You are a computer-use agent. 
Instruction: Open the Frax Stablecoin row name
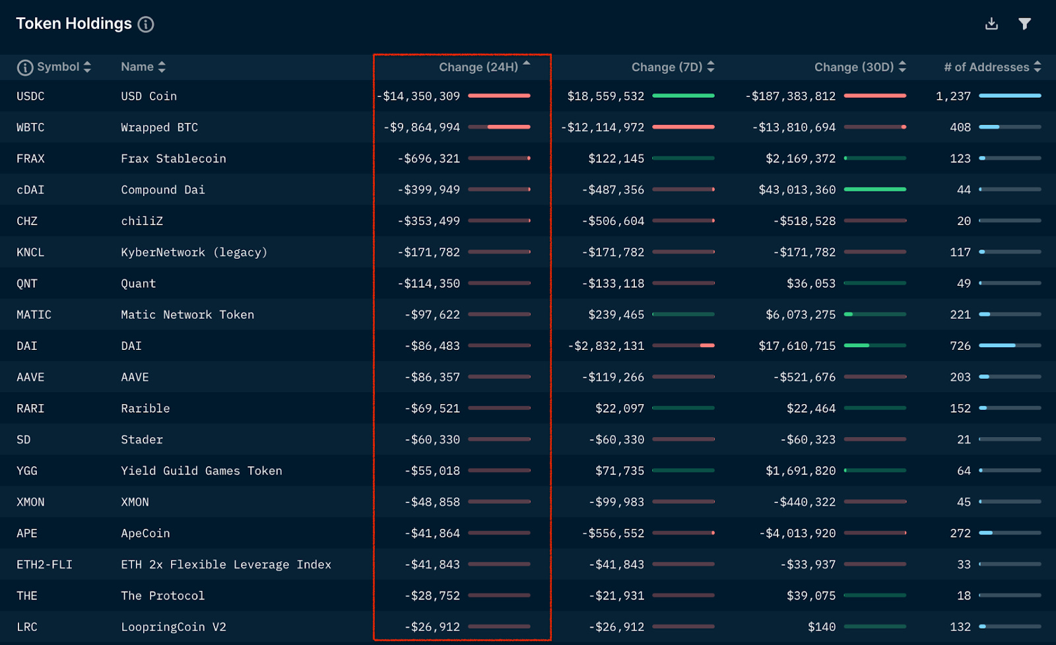(x=174, y=158)
